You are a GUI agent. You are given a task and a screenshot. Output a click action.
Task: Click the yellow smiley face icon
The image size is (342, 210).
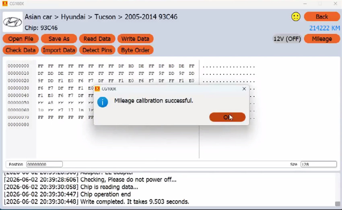click(x=296, y=17)
